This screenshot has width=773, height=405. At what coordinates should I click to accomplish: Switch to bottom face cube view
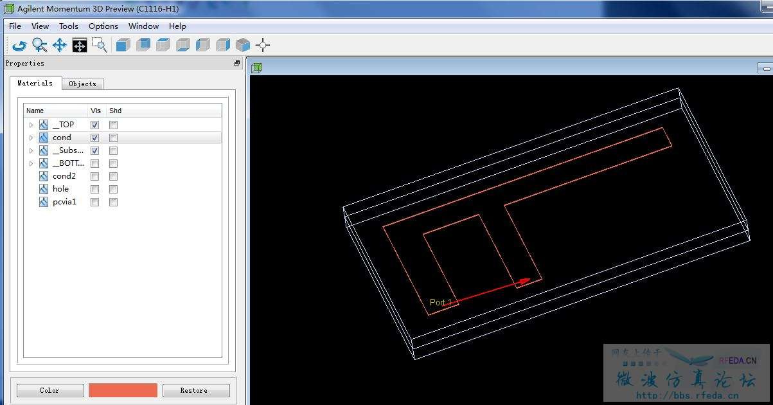pos(183,45)
